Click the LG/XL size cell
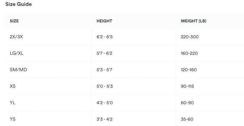Screen dimensions: 244x126 pyautogui.click(x=17, y=53)
